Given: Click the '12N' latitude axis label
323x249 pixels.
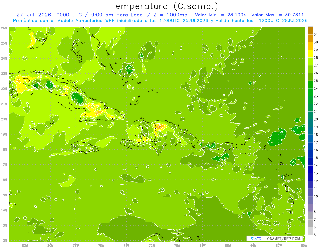Looking at the screenshot, I should pyautogui.click(x=4, y=240).
